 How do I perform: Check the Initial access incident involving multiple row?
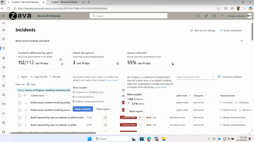(20, 103)
